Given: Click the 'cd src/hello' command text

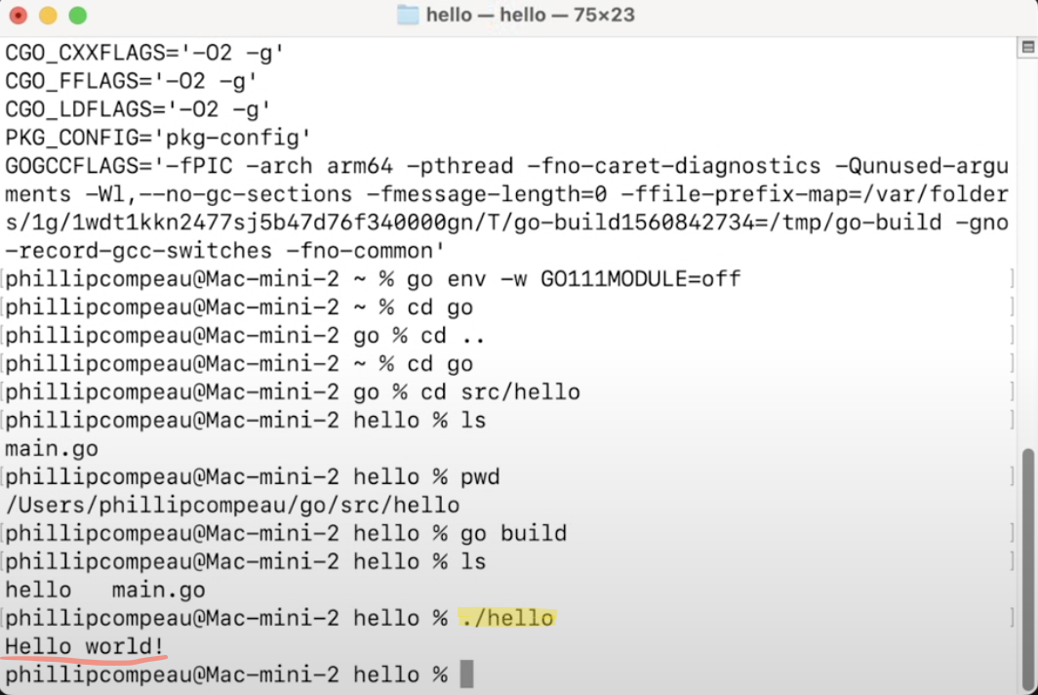Looking at the screenshot, I should 499,392.
